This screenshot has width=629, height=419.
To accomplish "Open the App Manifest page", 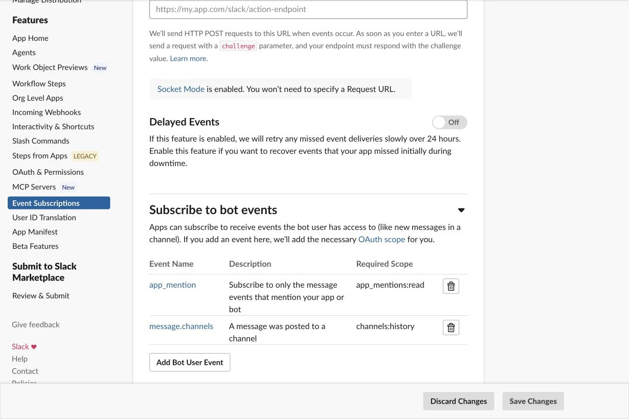I will (x=35, y=232).
